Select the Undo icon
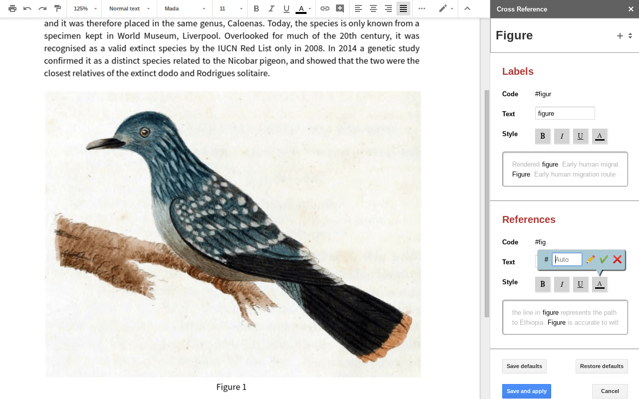The height and width of the screenshot is (399, 639). click(x=27, y=8)
